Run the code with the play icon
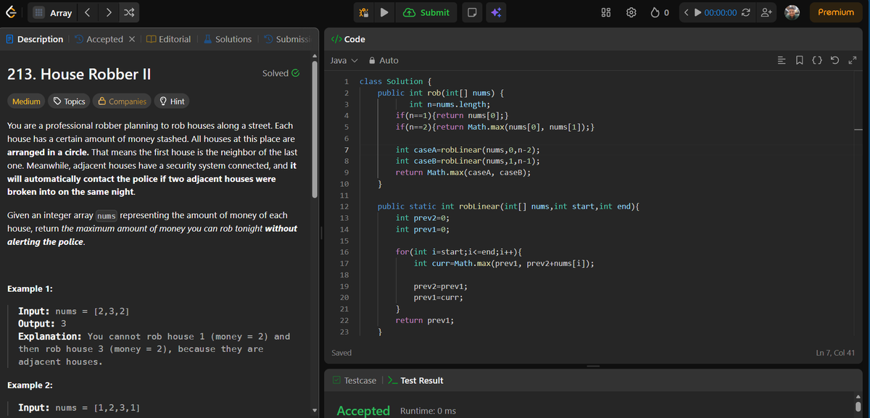This screenshot has width=870, height=418. (x=384, y=12)
